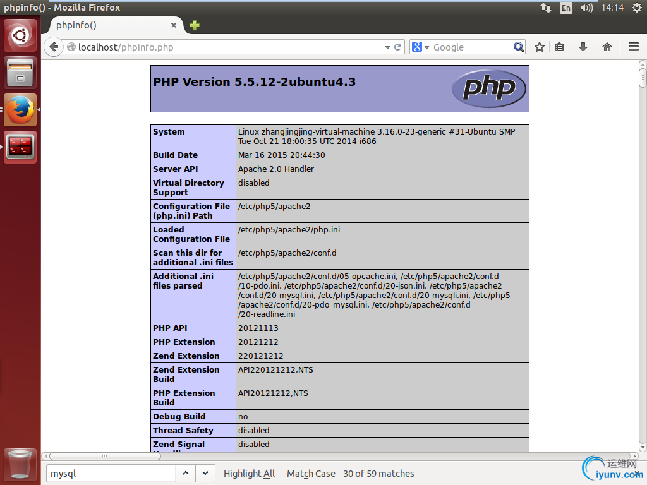Click API220121212,NTS value
This screenshot has height=485, width=647.
pos(275,370)
